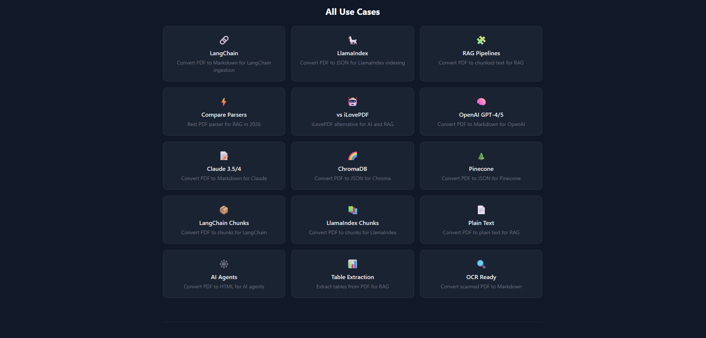This screenshot has width=706, height=338.
Task: Click the RAG Pipelines puzzle piece icon
Action: 481,40
